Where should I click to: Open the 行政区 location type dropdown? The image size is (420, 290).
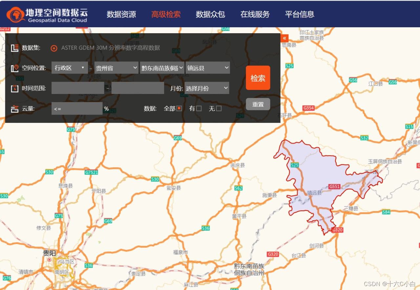[70, 68]
